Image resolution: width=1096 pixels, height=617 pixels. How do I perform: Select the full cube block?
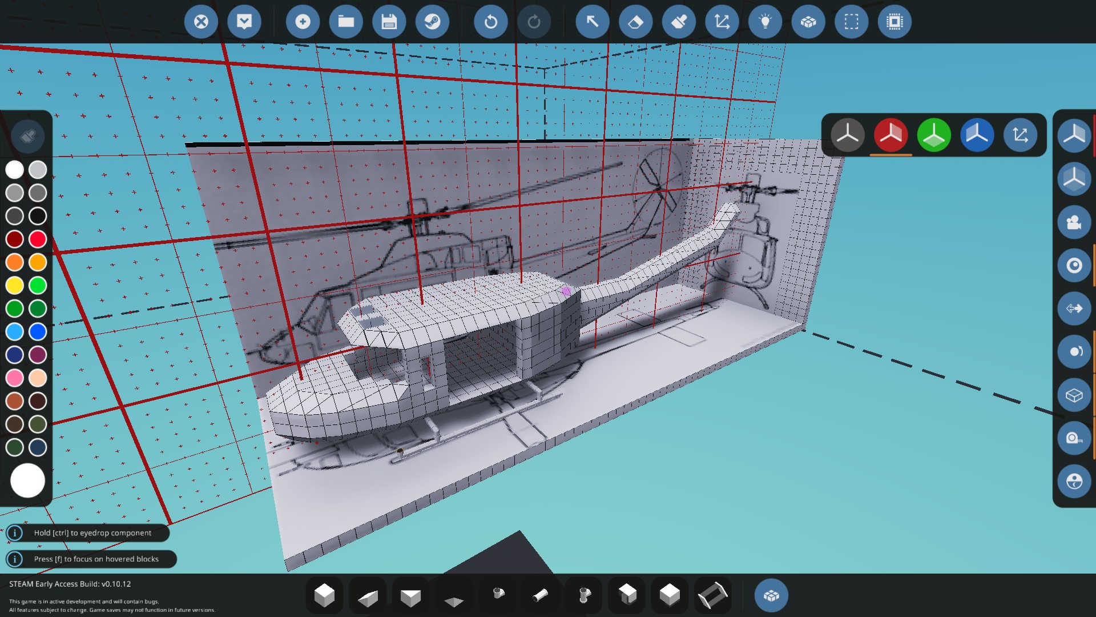324,595
